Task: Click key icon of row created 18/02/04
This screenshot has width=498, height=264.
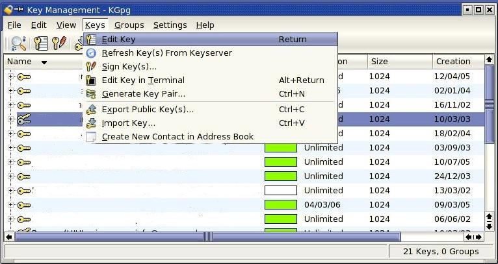Action: click(24, 134)
